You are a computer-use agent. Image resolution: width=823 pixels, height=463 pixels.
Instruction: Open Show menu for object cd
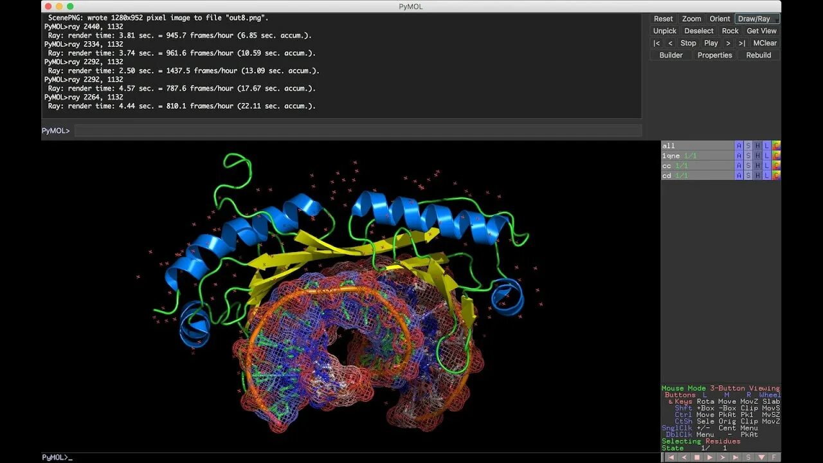click(748, 176)
